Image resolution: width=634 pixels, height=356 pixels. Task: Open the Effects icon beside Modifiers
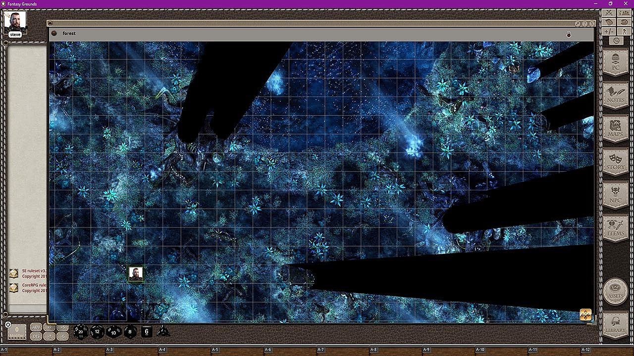coord(624,31)
